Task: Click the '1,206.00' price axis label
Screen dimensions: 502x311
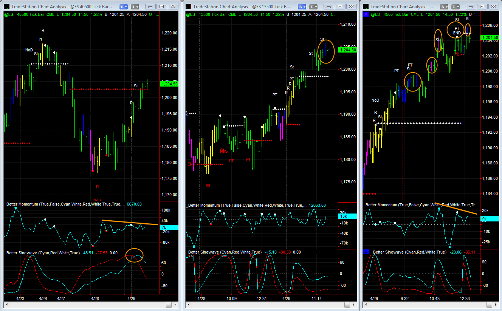Action: [x=490, y=25]
